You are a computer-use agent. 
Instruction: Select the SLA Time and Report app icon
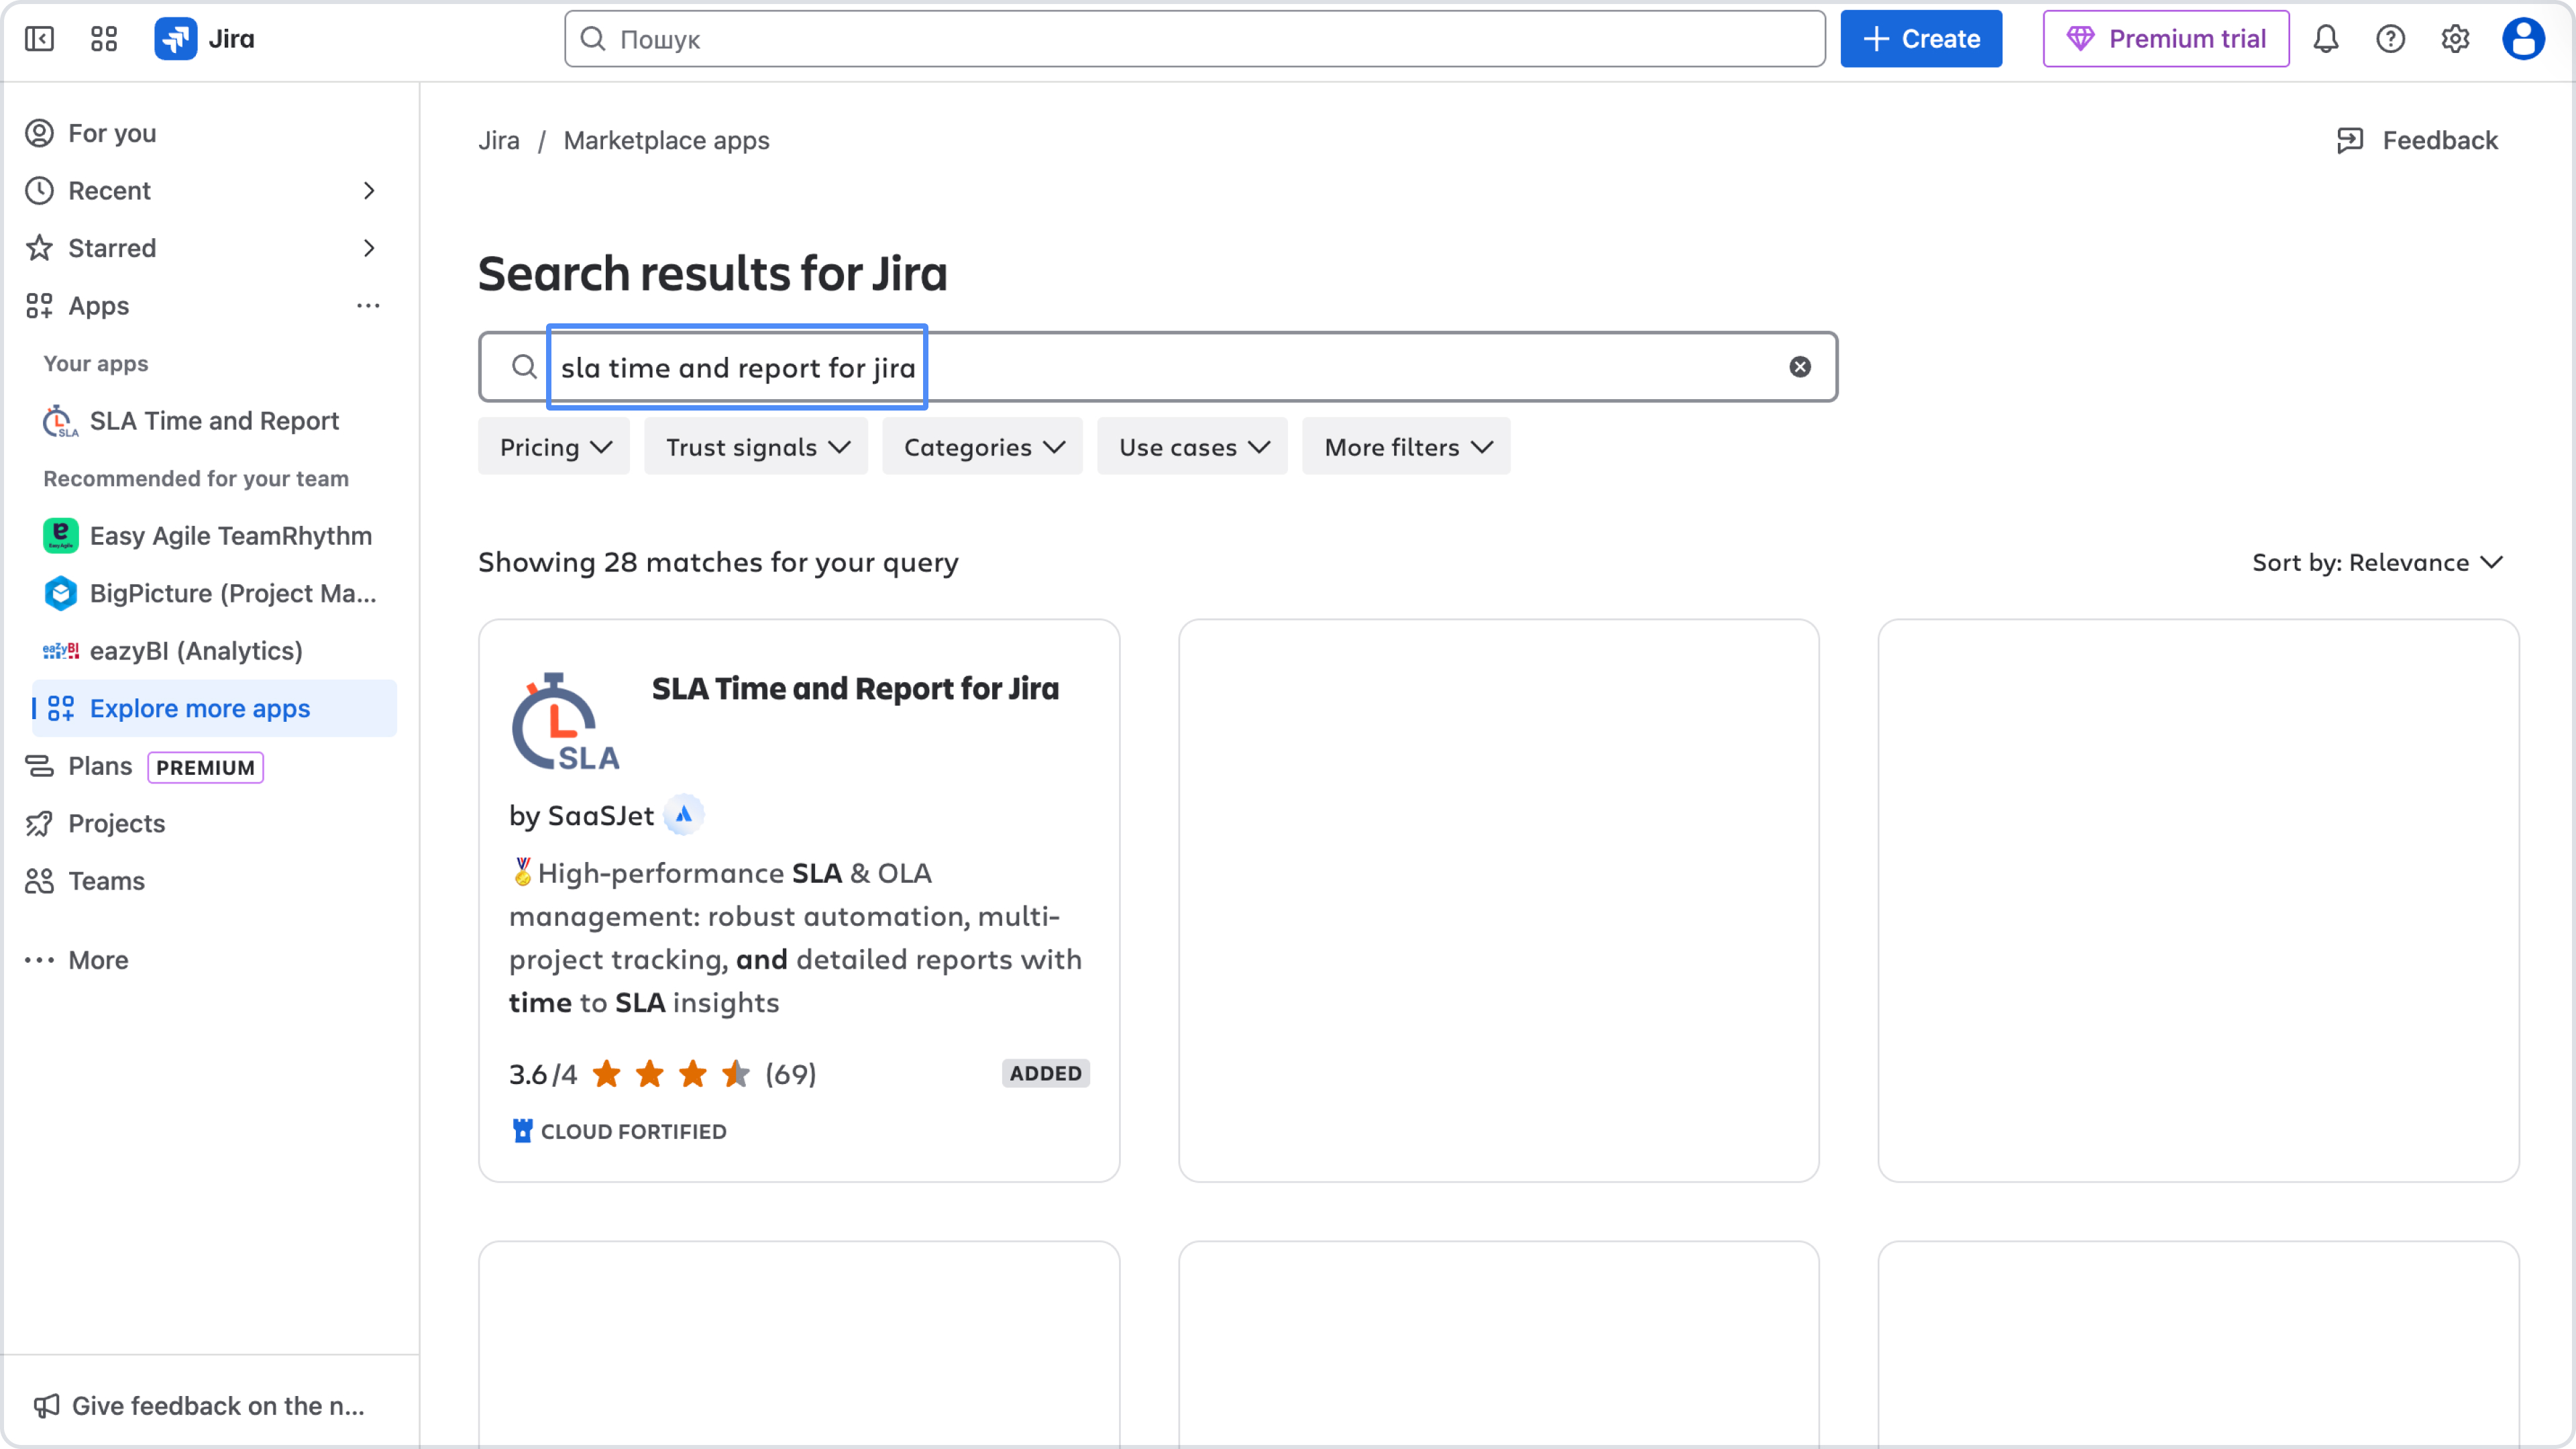pyautogui.click(x=59, y=421)
